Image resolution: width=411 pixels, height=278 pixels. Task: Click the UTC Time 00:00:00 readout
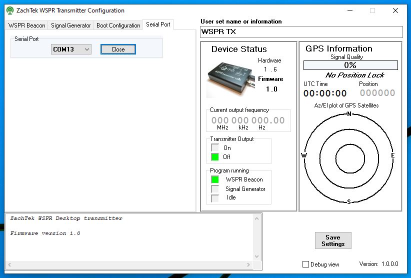coord(325,93)
